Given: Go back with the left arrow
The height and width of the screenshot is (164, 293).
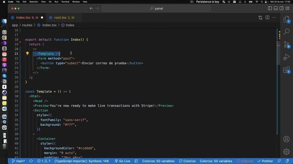Looking at the screenshot, I should [91, 8].
